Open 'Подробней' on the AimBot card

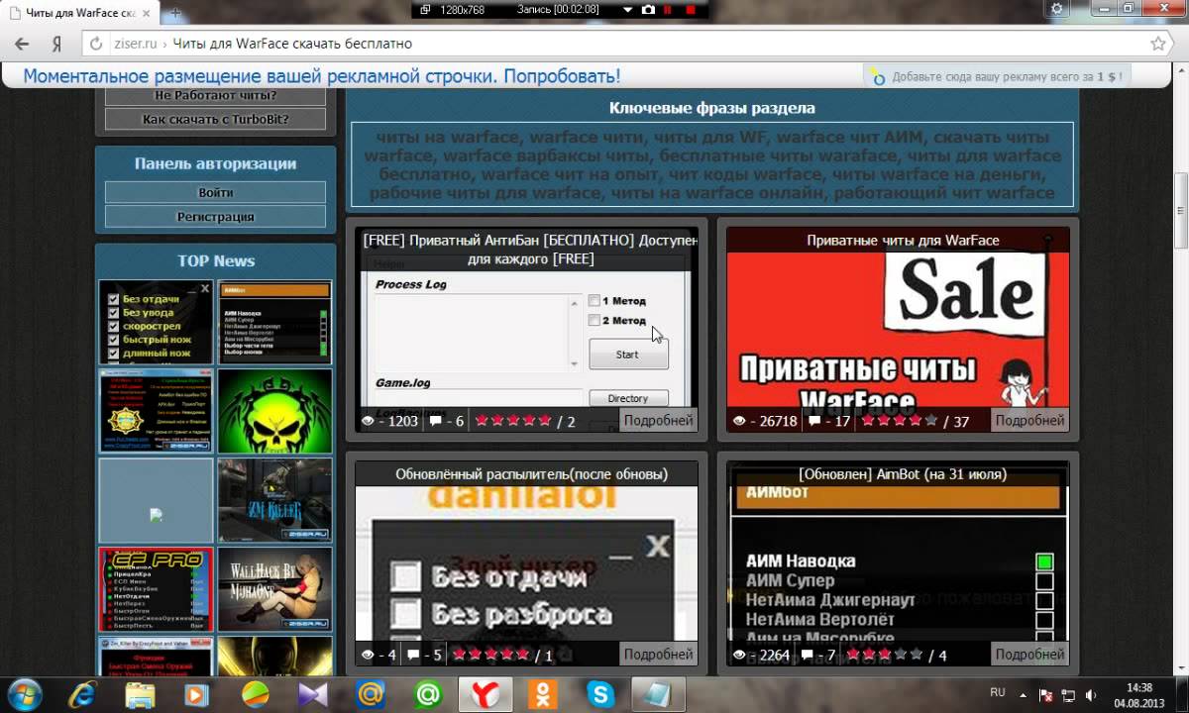pyautogui.click(x=1030, y=654)
